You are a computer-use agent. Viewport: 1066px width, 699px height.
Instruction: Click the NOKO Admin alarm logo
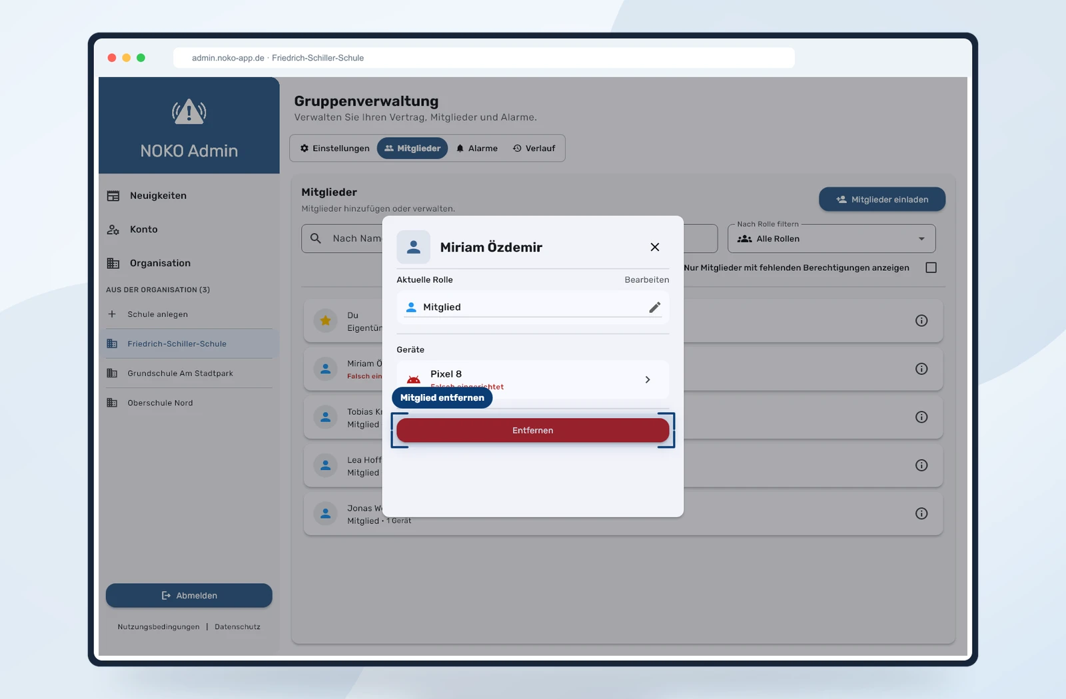tap(189, 112)
